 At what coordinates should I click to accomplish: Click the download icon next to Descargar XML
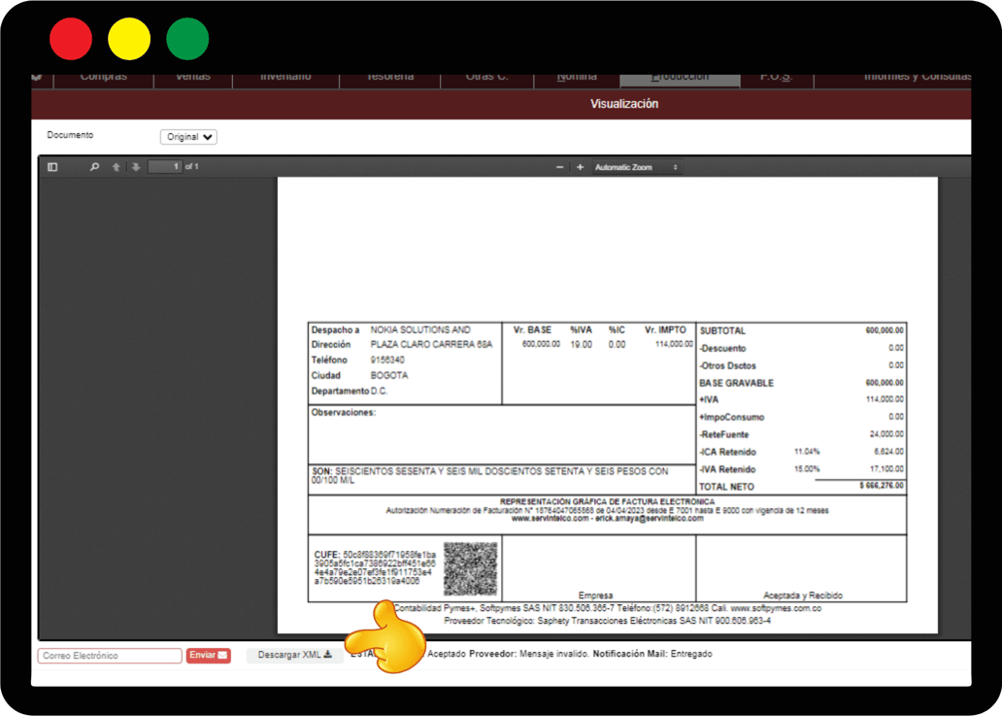(x=326, y=654)
